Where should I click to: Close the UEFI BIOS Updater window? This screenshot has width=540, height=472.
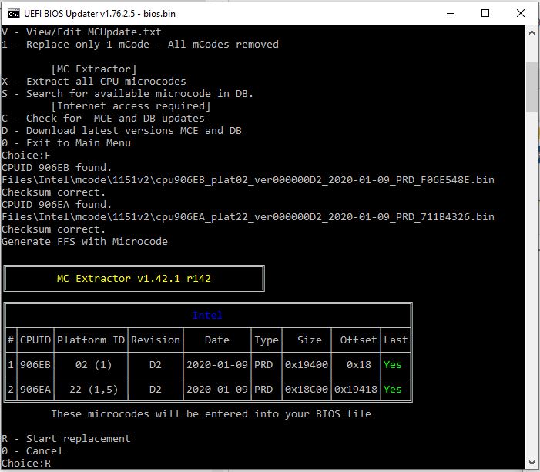click(521, 14)
